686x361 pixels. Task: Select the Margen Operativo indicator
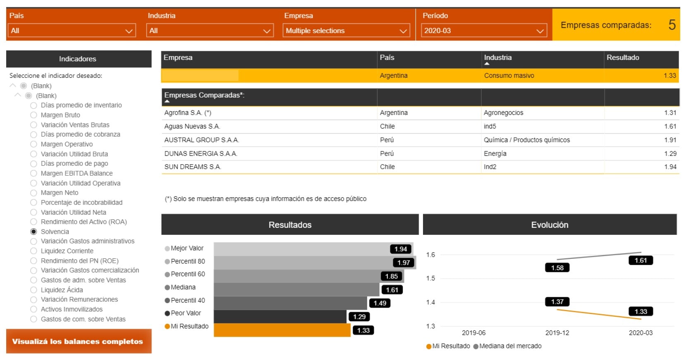(34, 144)
